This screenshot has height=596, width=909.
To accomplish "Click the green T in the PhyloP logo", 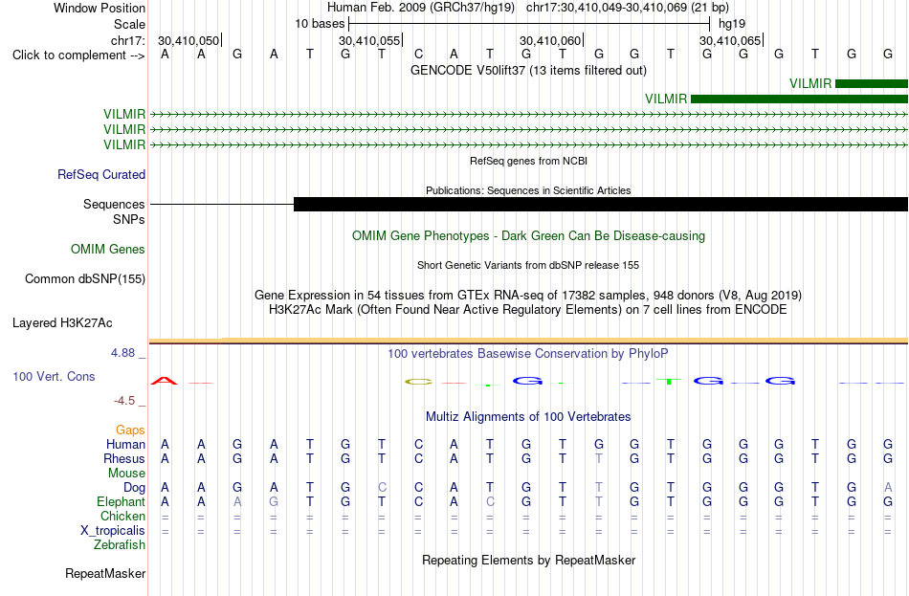I will [670, 381].
